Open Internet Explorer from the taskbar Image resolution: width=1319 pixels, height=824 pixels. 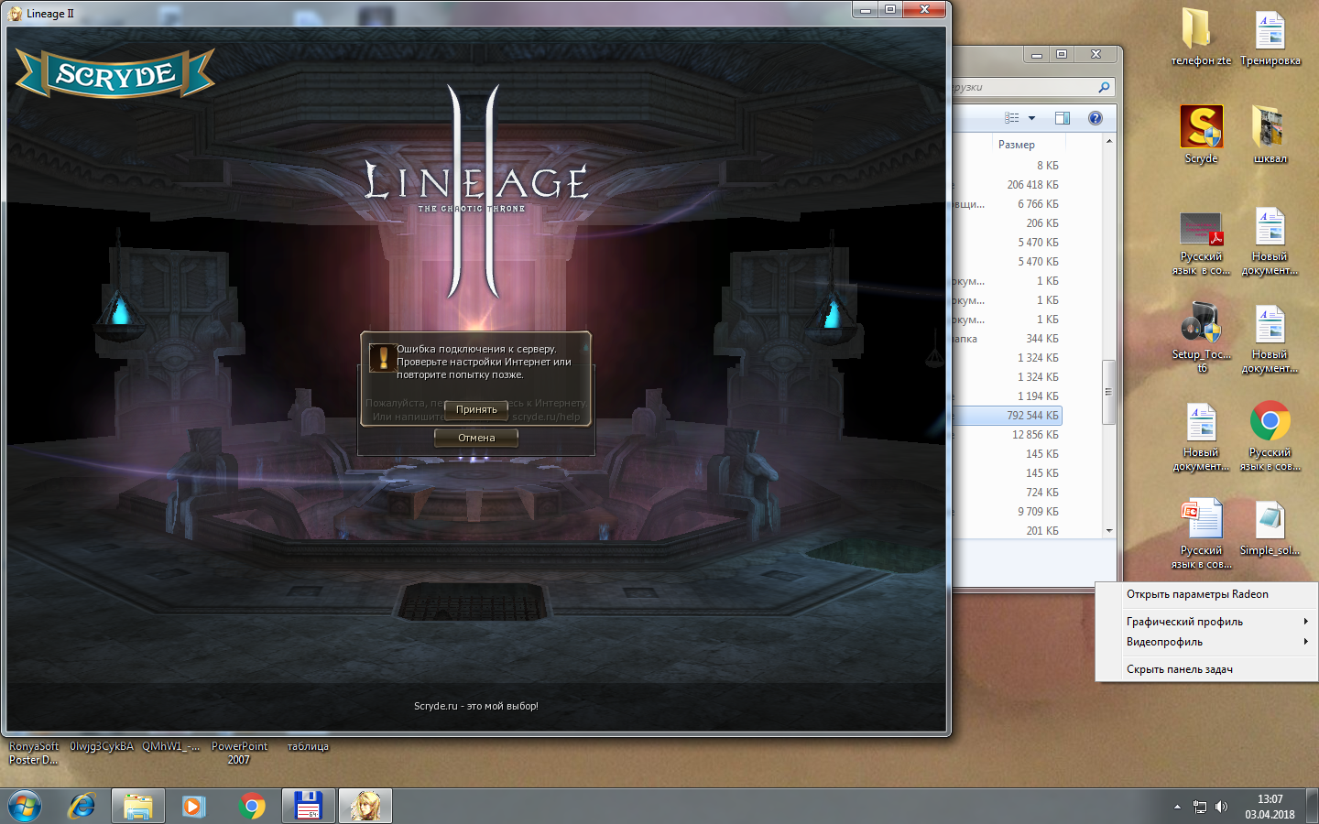pos(82,806)
